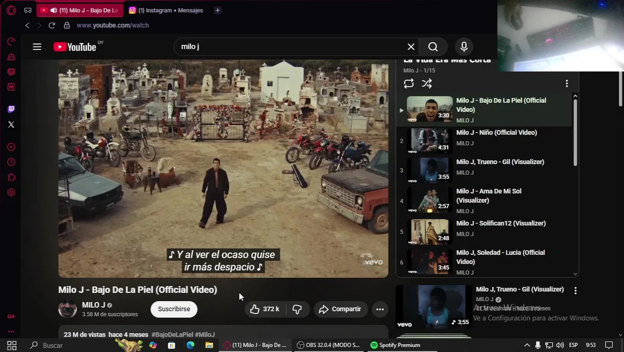Open 'Milo J - Solifican12 (Visualizer)' thumbnail
Image resolution: width=624 pixels, height=352 pixels.
tap(430, 232)
